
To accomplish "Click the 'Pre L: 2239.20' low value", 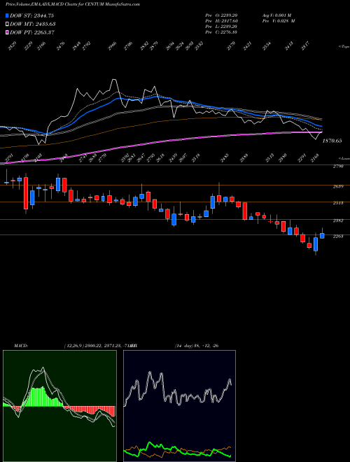I will 221,27.
